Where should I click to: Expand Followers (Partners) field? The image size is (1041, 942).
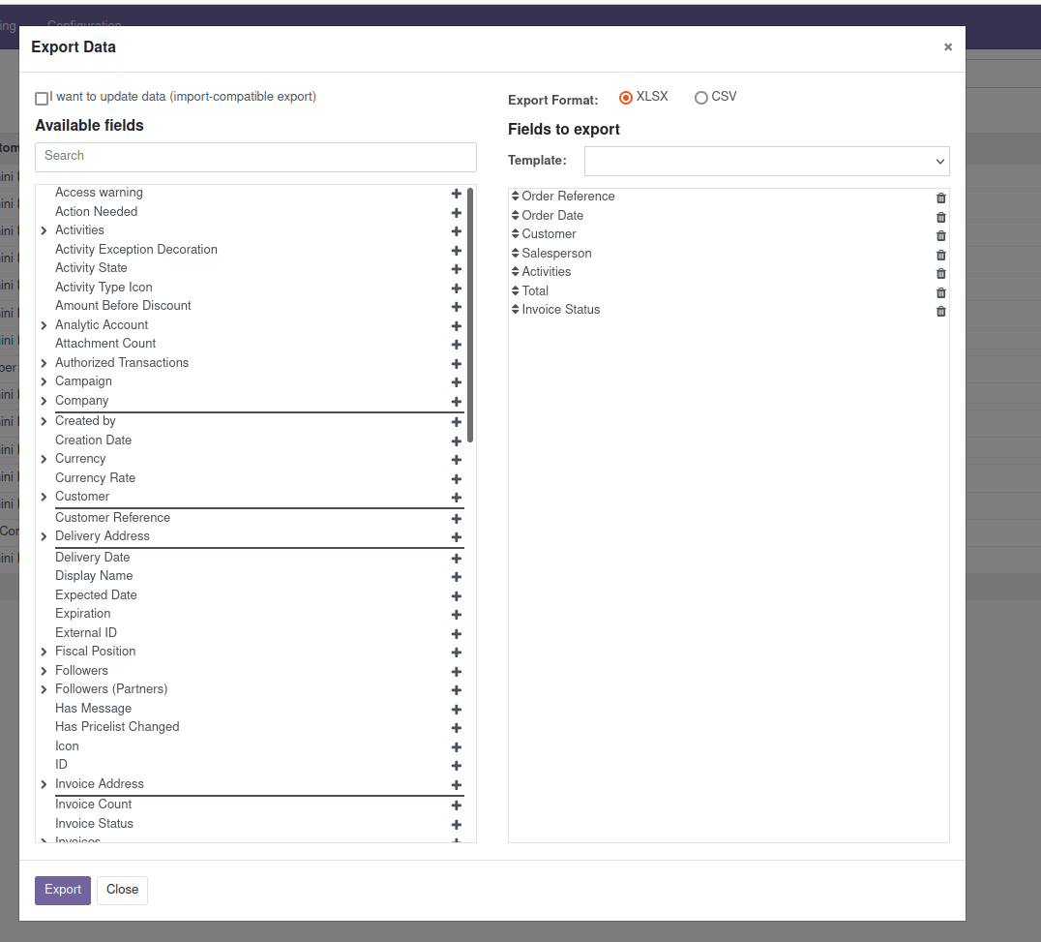[x=44, y=689]
